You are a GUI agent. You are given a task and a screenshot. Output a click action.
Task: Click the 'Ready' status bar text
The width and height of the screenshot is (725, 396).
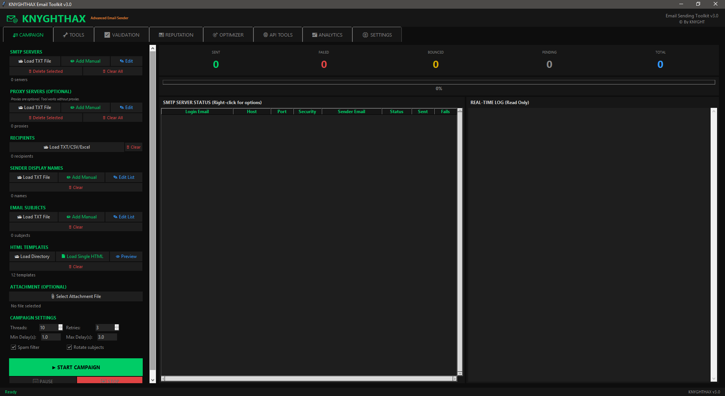click(11, 392)
